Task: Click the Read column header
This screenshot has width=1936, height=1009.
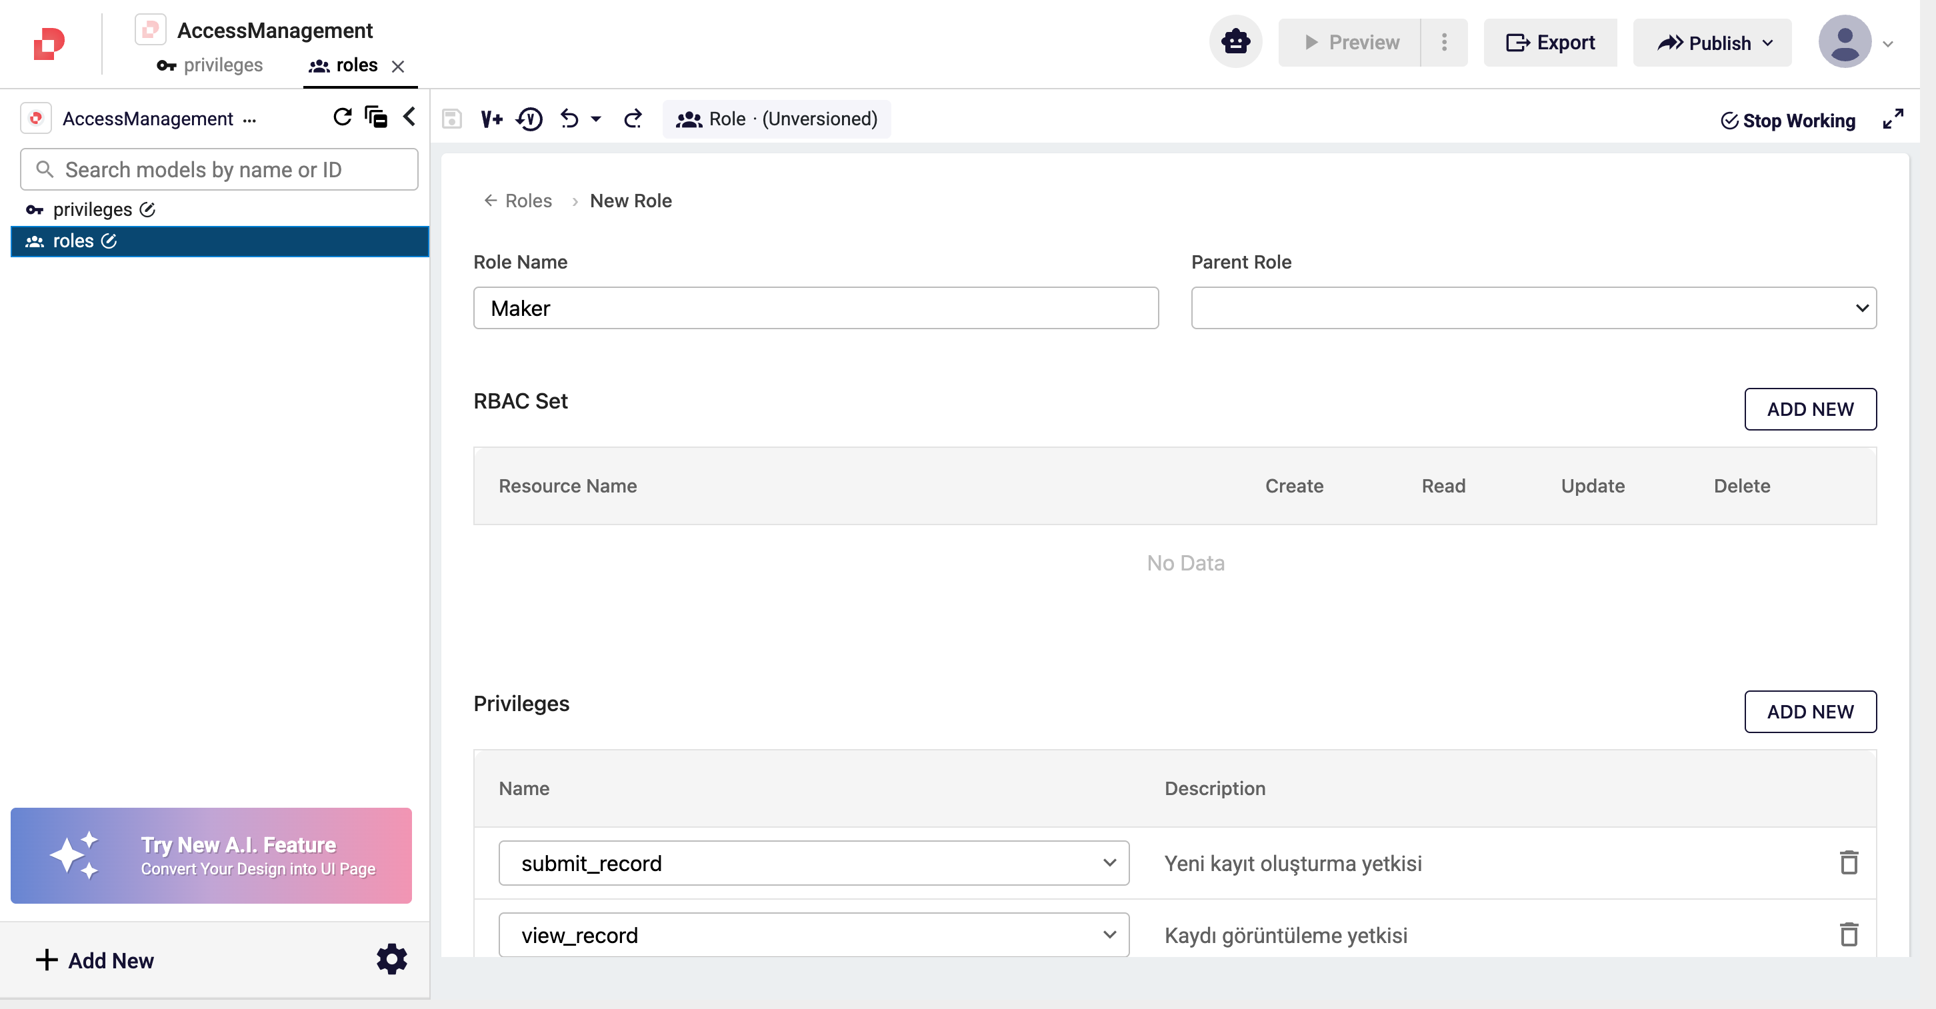Action: pyautogui.click(x=1444, y=486)
